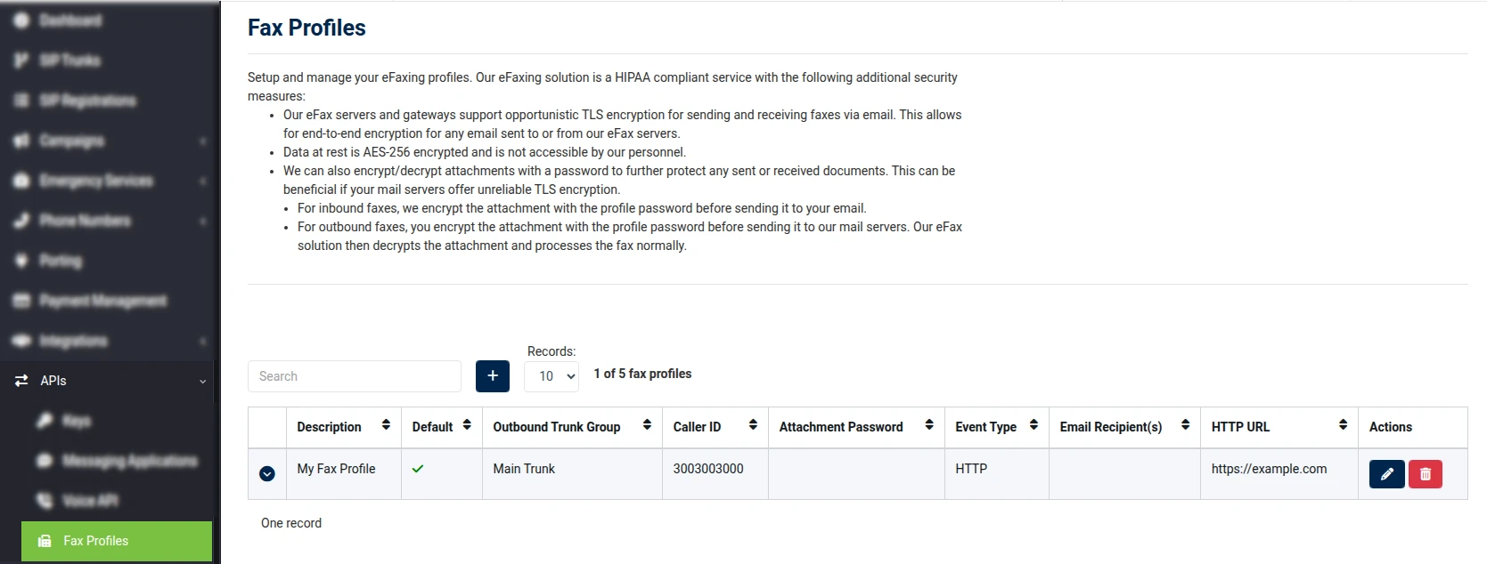The image size is (1487, 564).
Task: Click the caller ID 3003003000
Action: (x=707, y=469)
